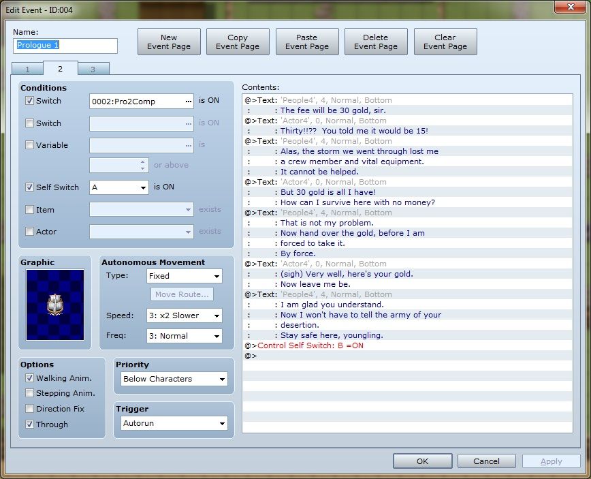
Task: Switch to event page tab 3
Action: coord(93,69)
